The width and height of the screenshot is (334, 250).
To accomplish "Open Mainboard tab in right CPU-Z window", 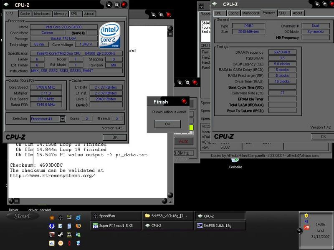I will click(250, 13).
